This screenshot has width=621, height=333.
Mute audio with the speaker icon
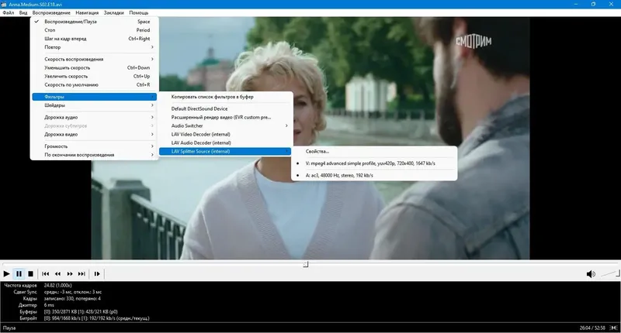591,273
